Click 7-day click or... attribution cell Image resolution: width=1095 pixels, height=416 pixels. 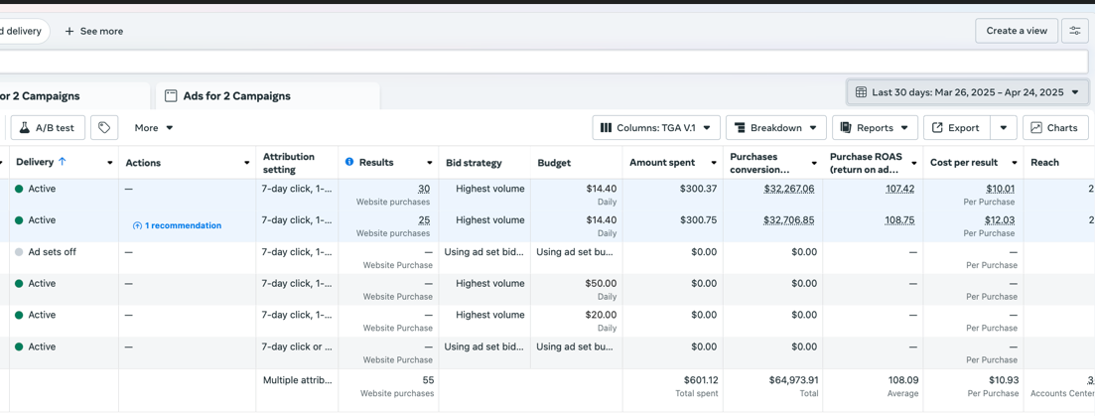[297, 347]
